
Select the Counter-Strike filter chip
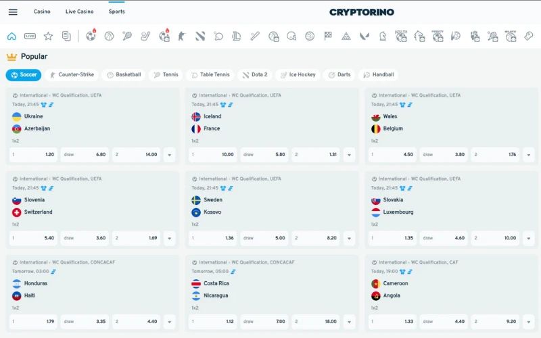click(x=72, y=75)
